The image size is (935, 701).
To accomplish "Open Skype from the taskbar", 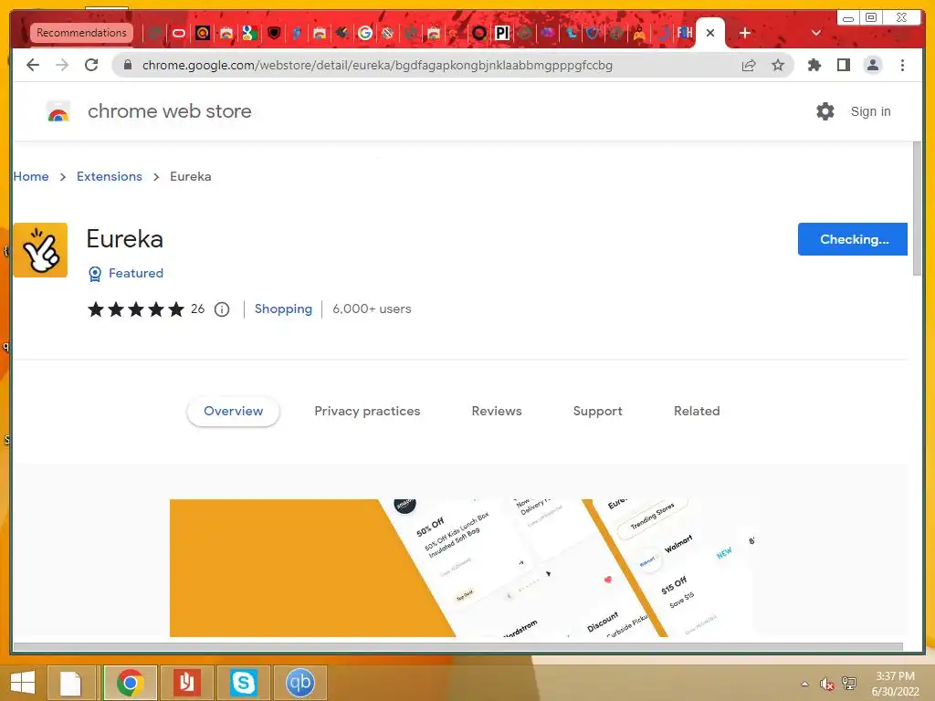I will pos(243,683).
